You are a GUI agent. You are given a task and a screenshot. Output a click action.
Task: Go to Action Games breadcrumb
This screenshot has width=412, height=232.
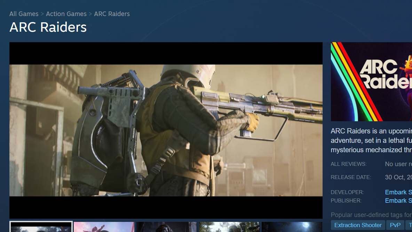pyautogui.click(x=66, y=14)
